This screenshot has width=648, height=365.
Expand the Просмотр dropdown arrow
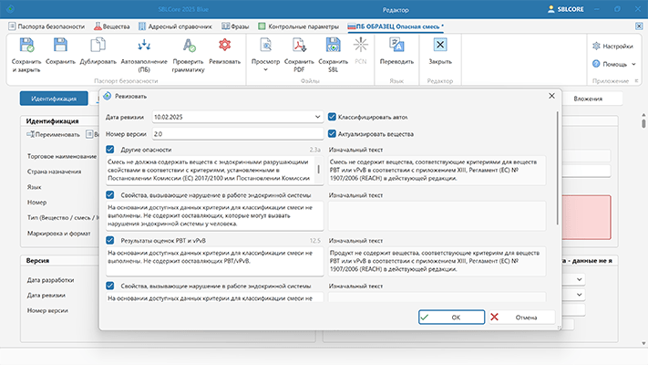coord(266,69)
